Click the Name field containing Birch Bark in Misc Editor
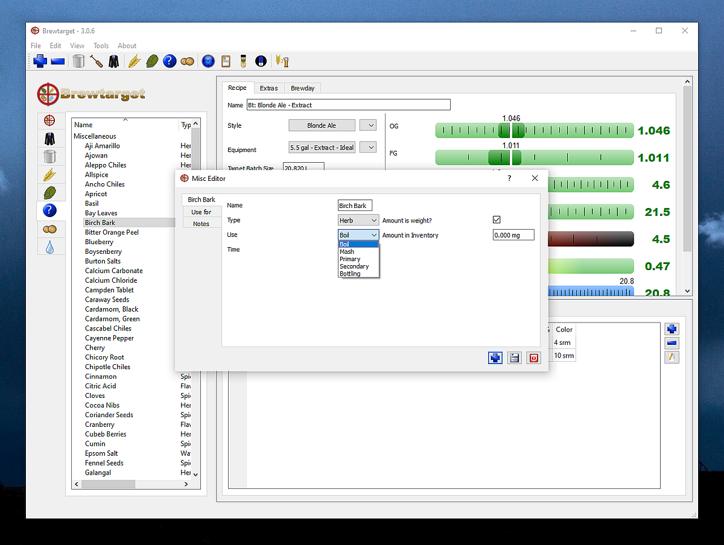 click(355, 206)
